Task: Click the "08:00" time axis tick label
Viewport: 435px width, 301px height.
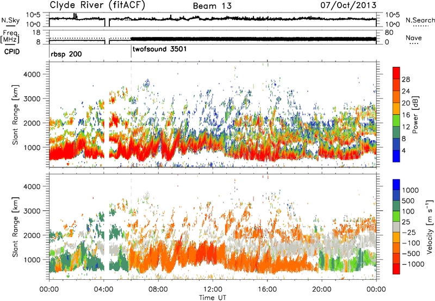Action: [158, 290]
